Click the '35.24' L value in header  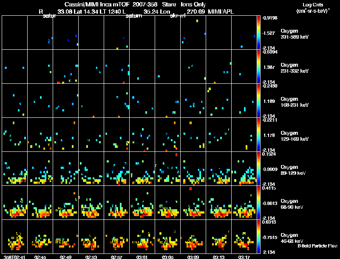tap(150, 11)
